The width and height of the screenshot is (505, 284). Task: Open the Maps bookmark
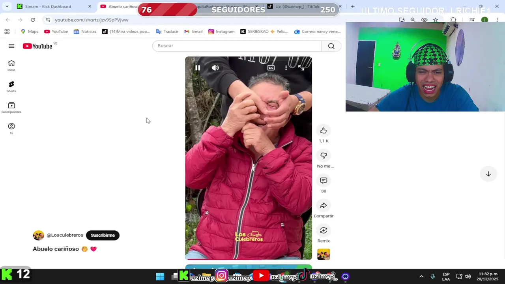(30, 32)
